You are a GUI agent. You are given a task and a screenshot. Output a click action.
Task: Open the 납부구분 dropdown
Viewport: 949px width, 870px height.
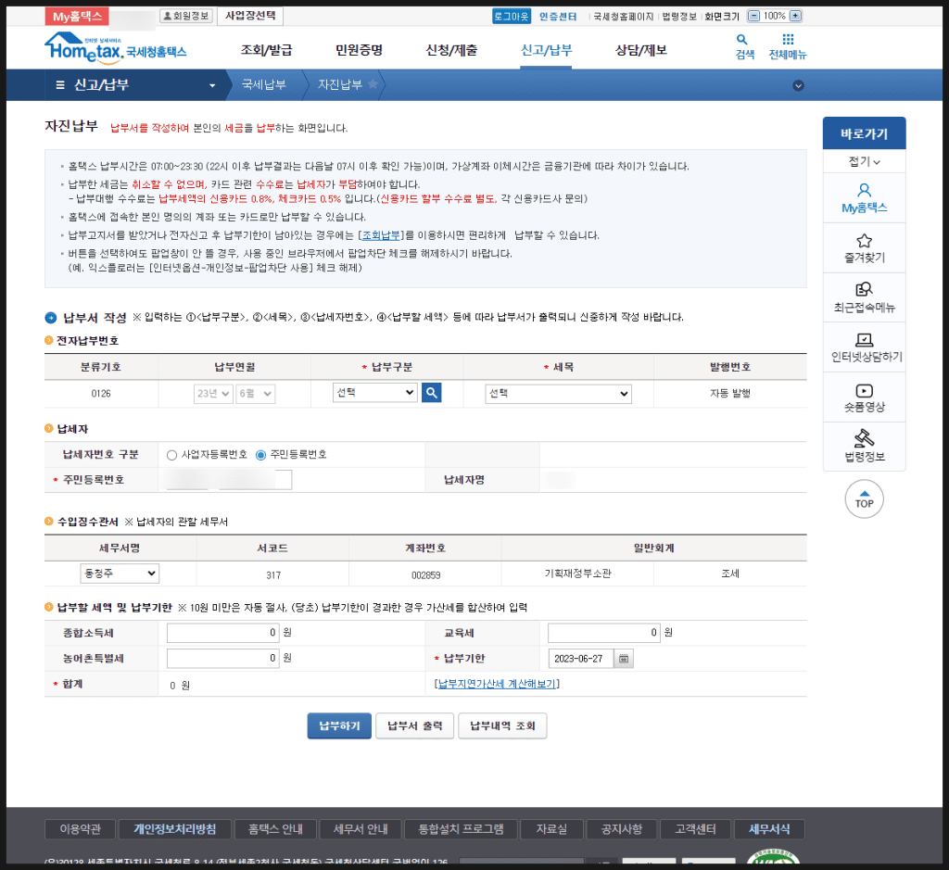pyautogui.click(x=374, y=393)
